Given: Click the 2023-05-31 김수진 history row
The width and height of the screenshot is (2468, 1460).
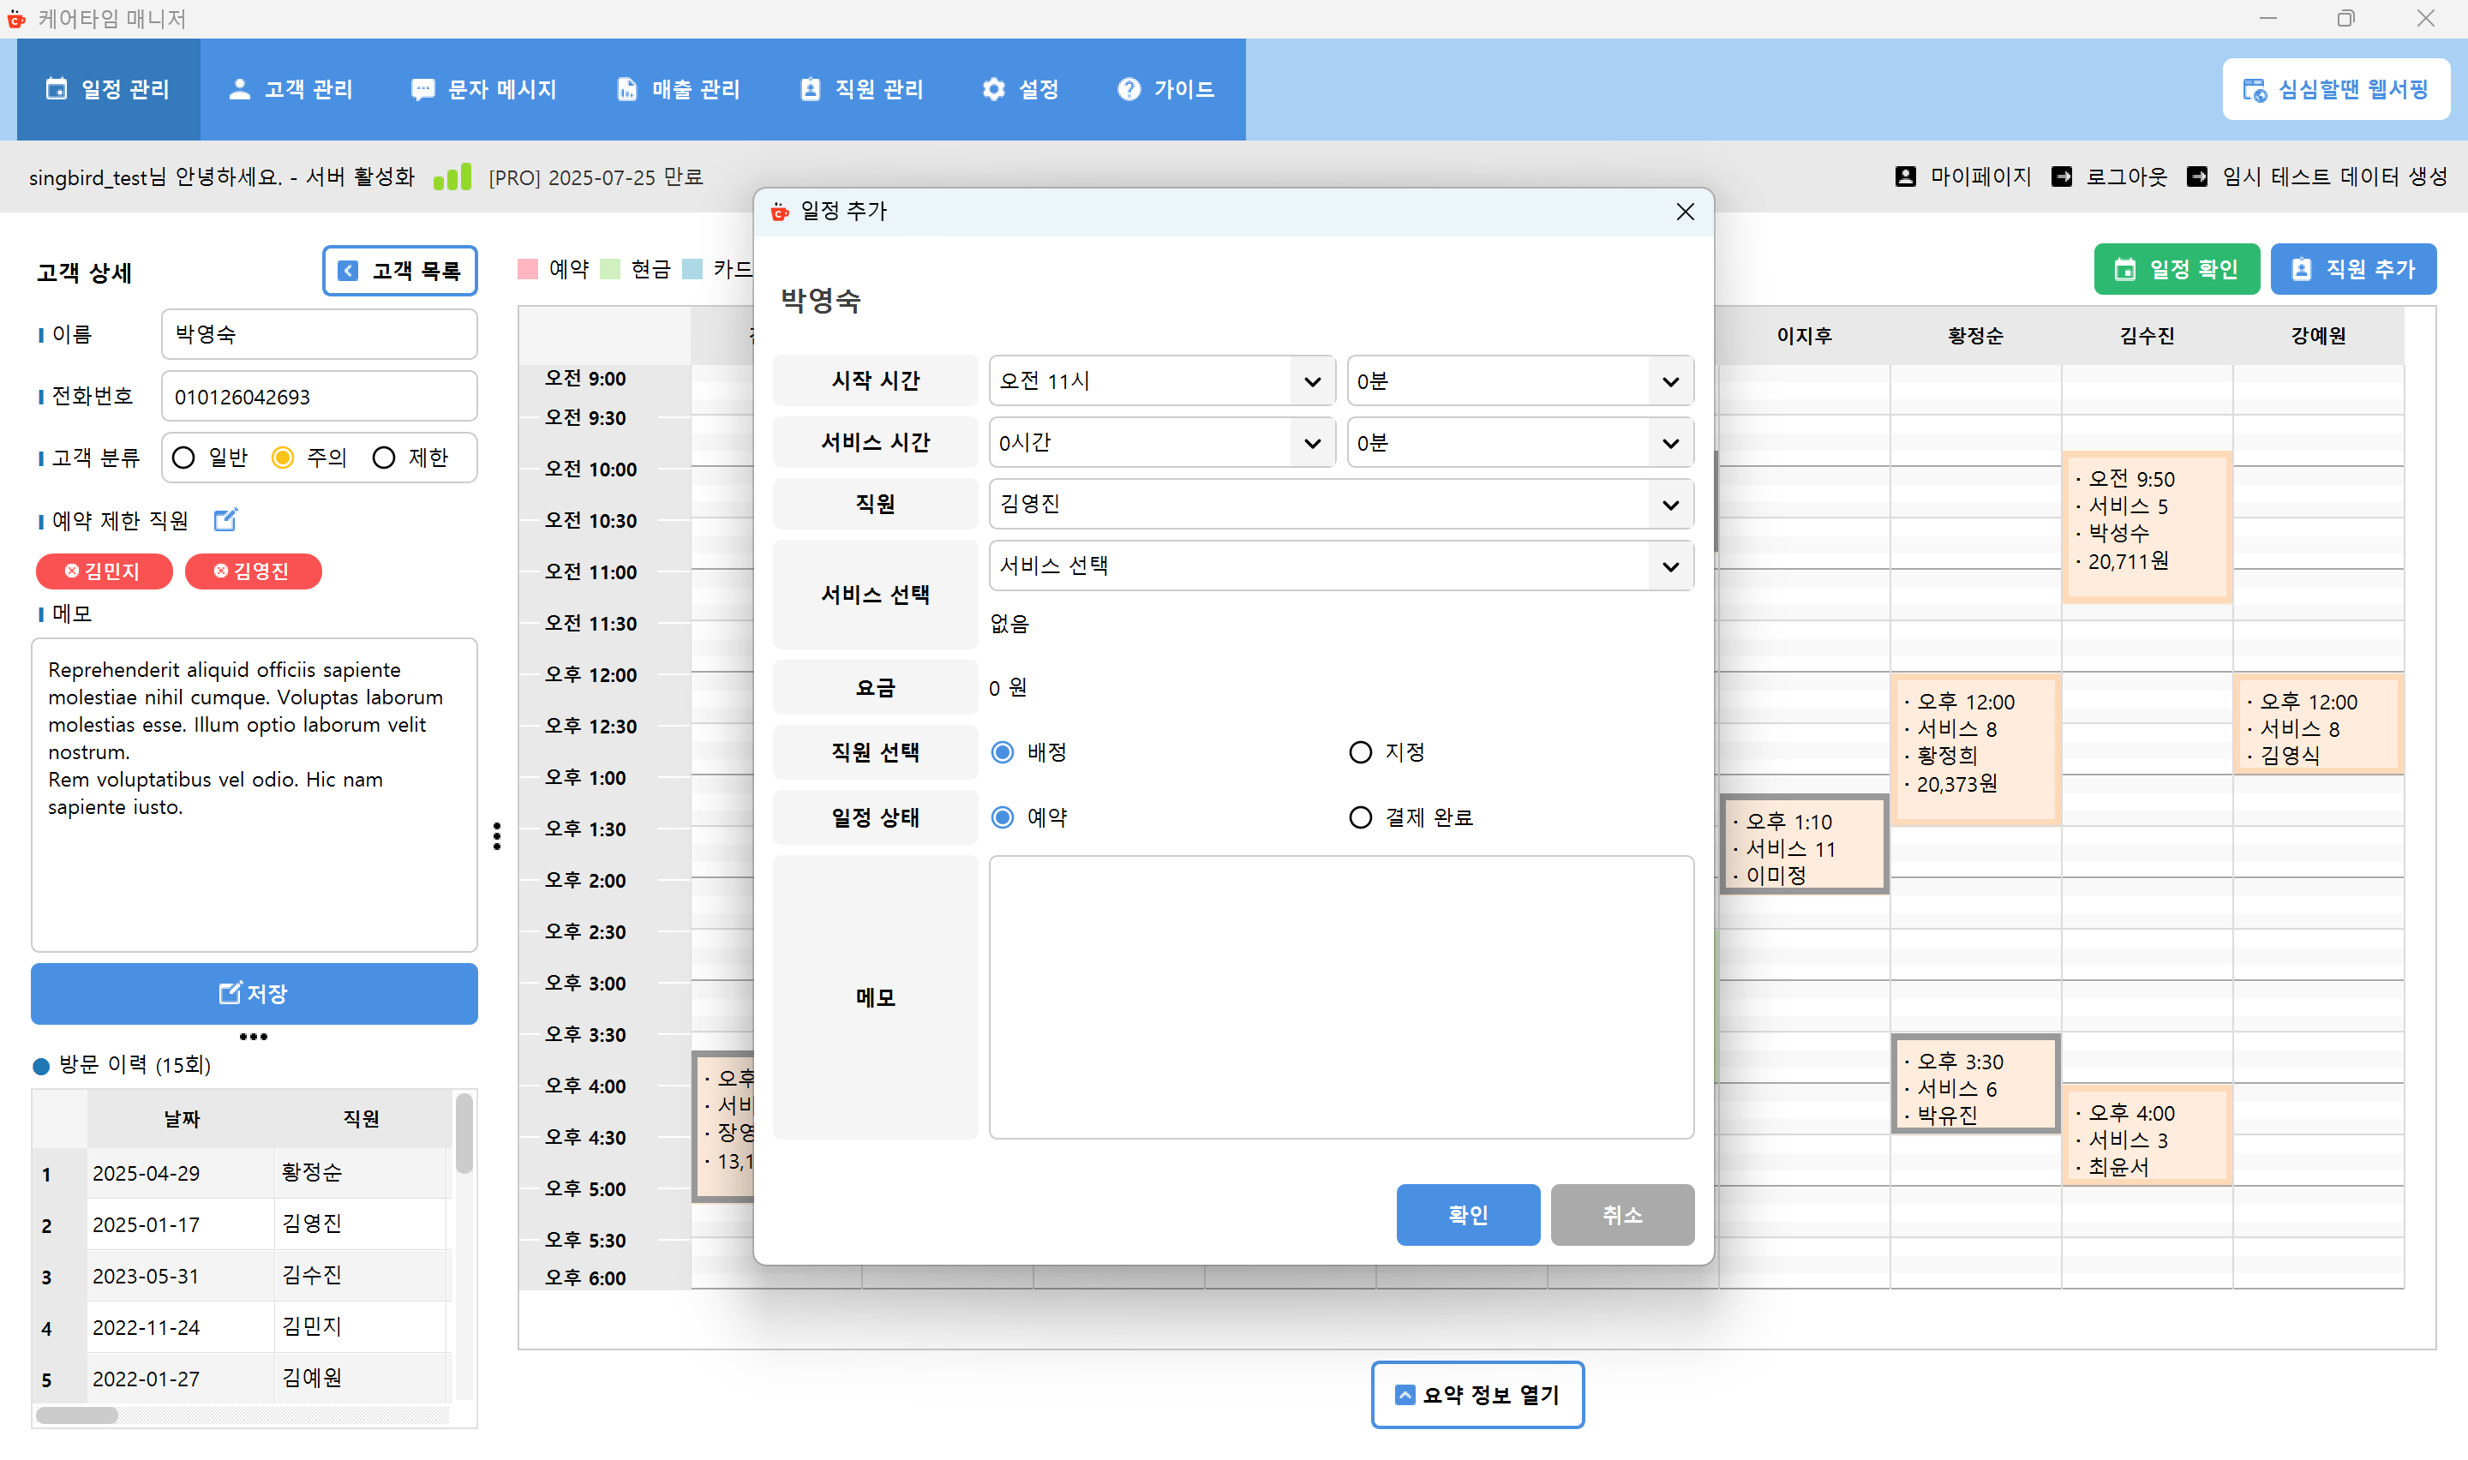Looking at the screenshot, I should pos(242,1276).
